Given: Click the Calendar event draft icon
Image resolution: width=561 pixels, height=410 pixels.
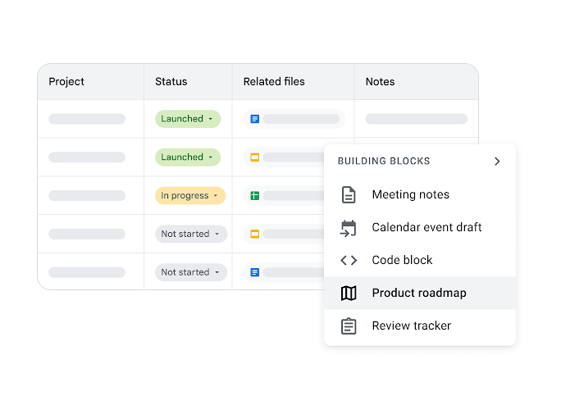Looking at the screenshot, I should click(x=349, y=228).
